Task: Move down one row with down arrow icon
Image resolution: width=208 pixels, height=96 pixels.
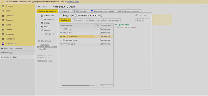Action: tap(108, 86)
